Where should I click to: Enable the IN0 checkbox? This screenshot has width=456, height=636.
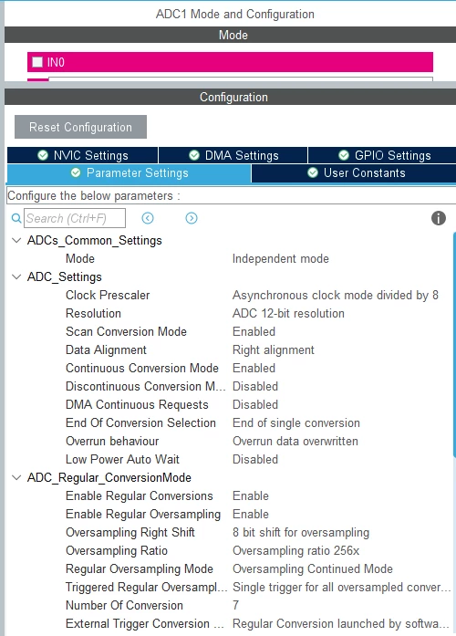tap(37, 62)
